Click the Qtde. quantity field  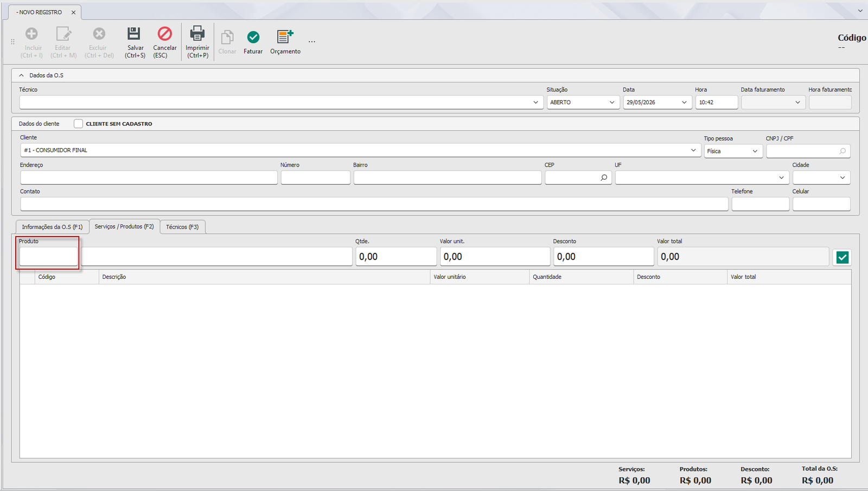click(396, 257)
